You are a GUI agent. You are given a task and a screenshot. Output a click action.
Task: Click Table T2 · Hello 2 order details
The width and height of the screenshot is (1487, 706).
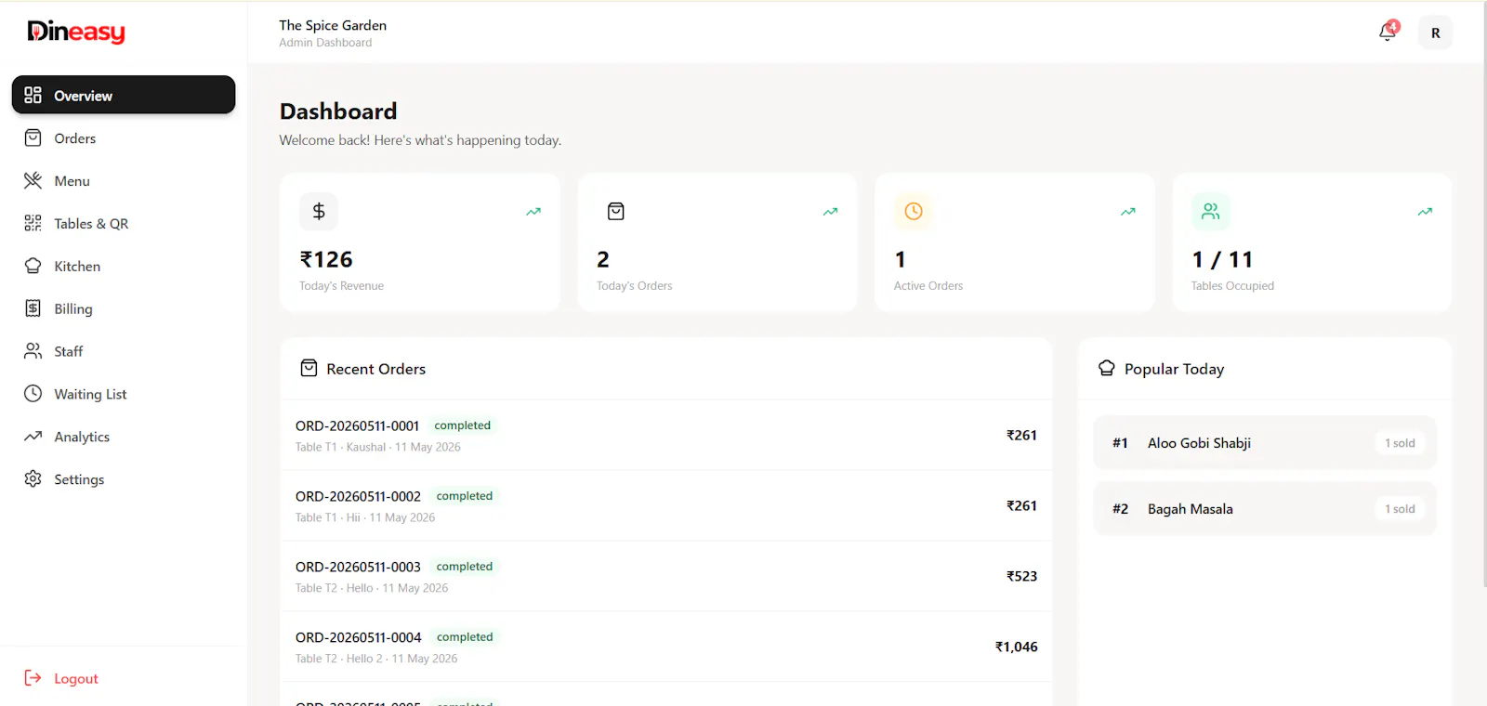click(376, 659)
